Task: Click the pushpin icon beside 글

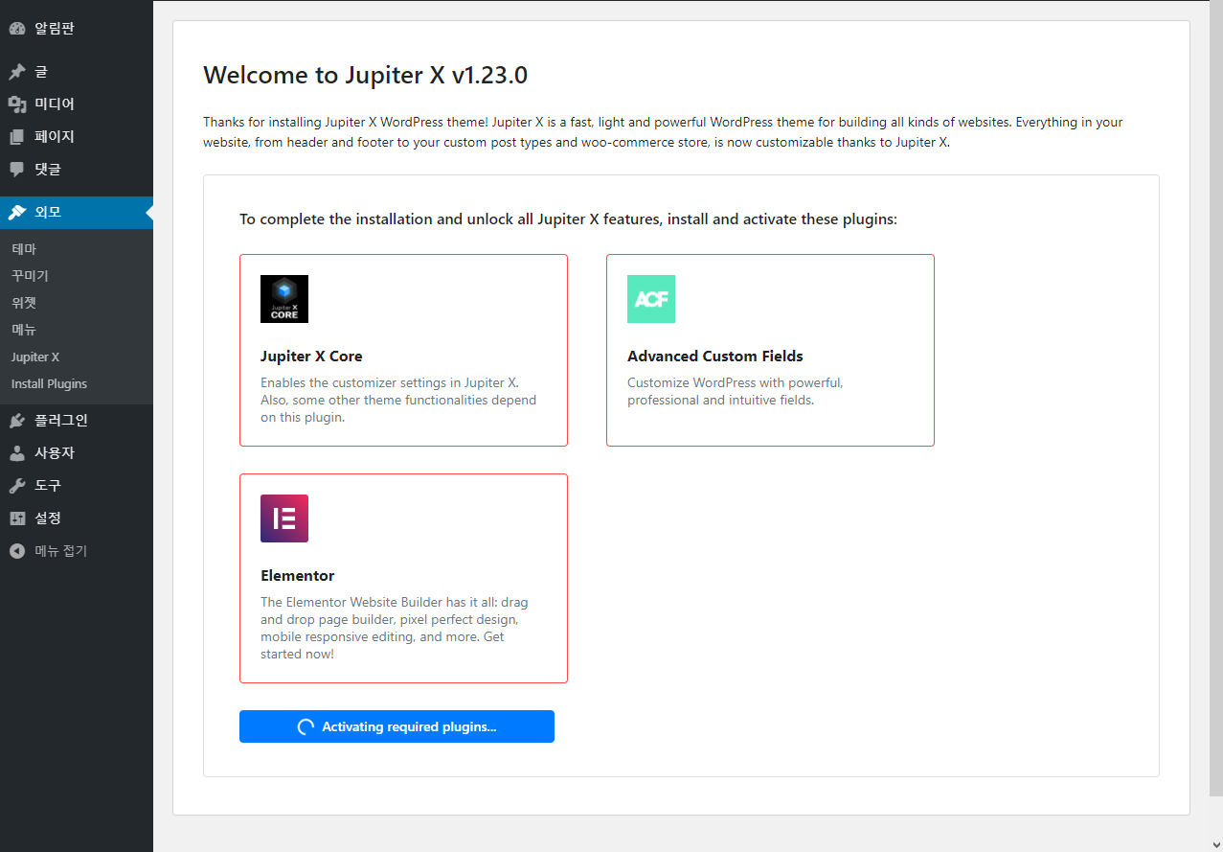Action: point(17,72)
